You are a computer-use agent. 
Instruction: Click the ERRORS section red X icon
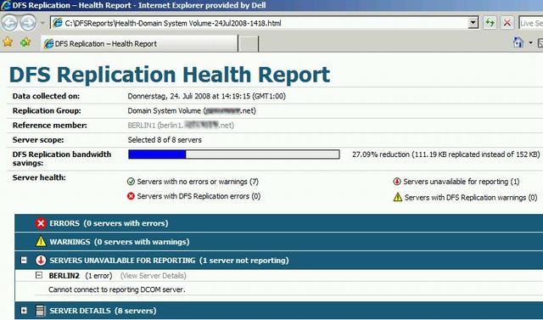(41, 223)
